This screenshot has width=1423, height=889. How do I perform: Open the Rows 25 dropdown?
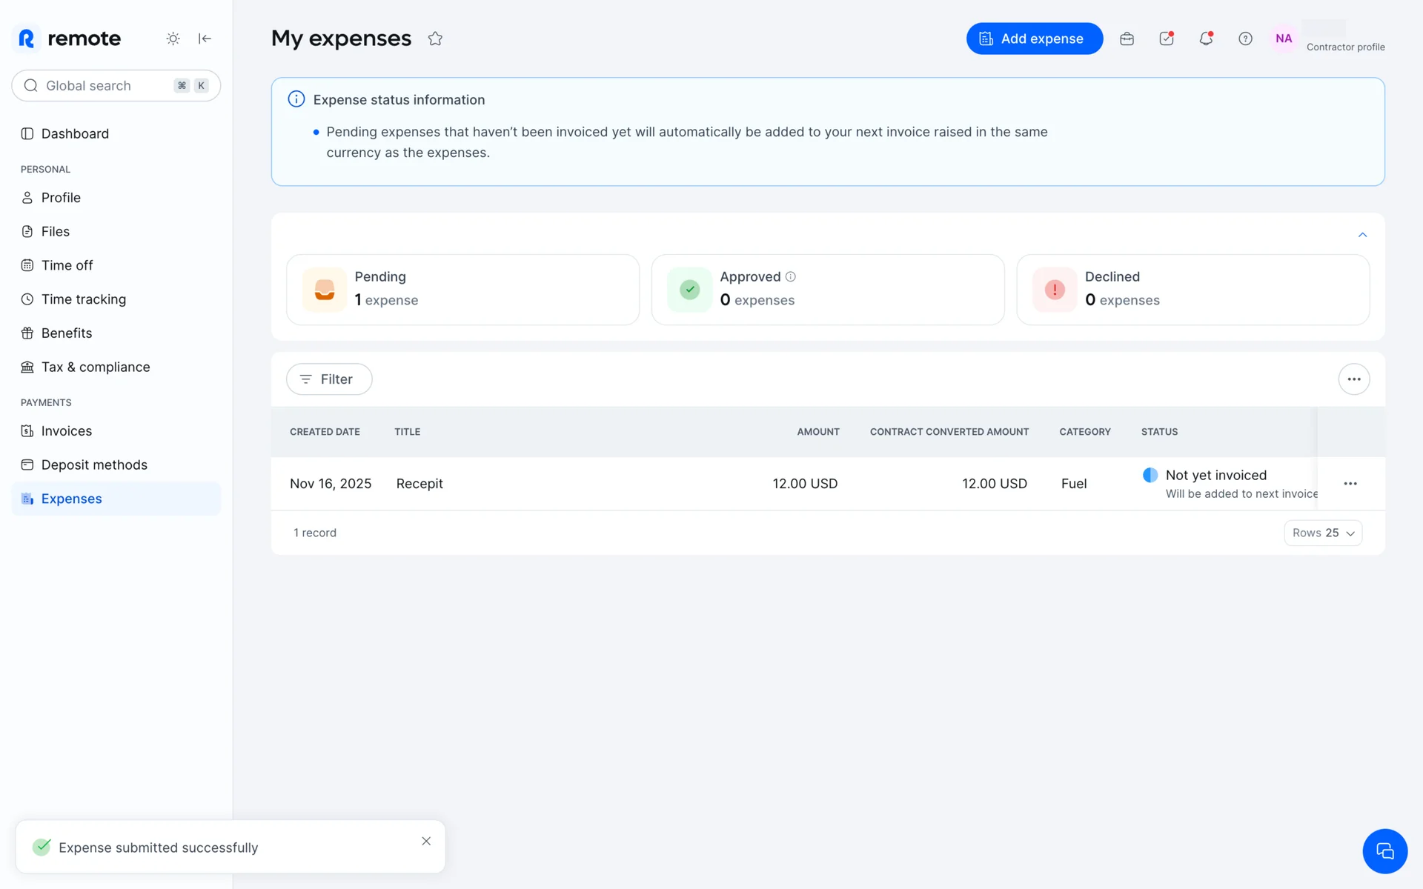click(x=1323, y=533)
